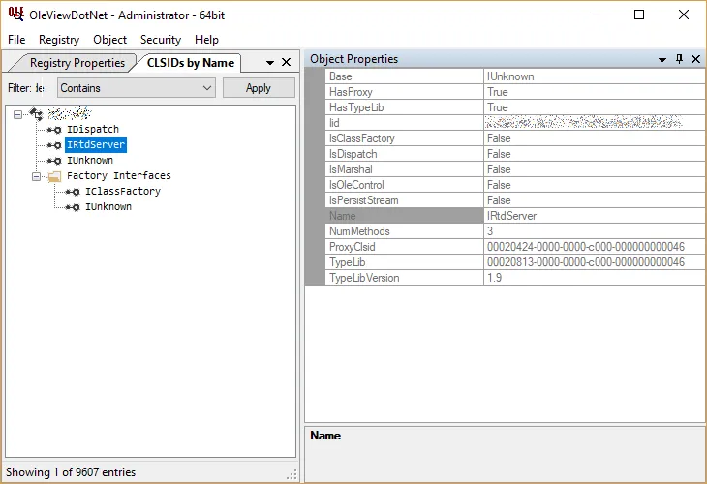Select the TypeLibVersion property row
The width and height of the screenshot is (707, 484).
pyautogui.click(x=514, y=278)
